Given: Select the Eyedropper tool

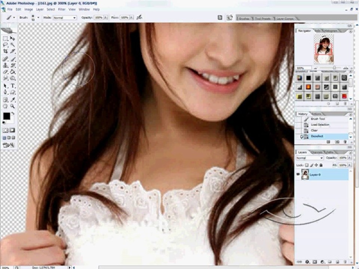Looking at the screenshot, I should (13, 100).
